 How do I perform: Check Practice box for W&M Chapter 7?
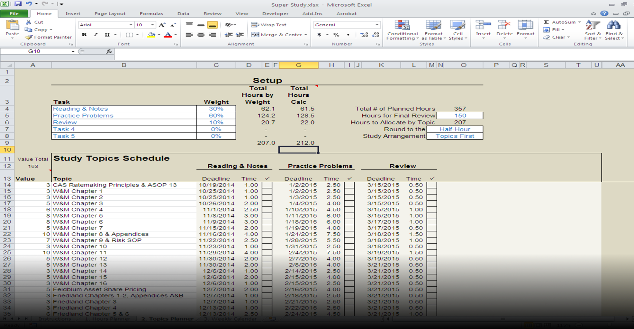coord(349,228)
